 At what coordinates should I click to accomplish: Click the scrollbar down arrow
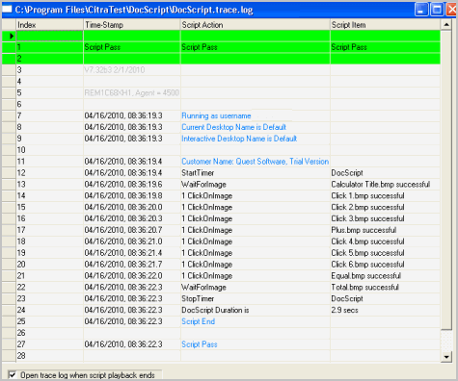point(446,357)
